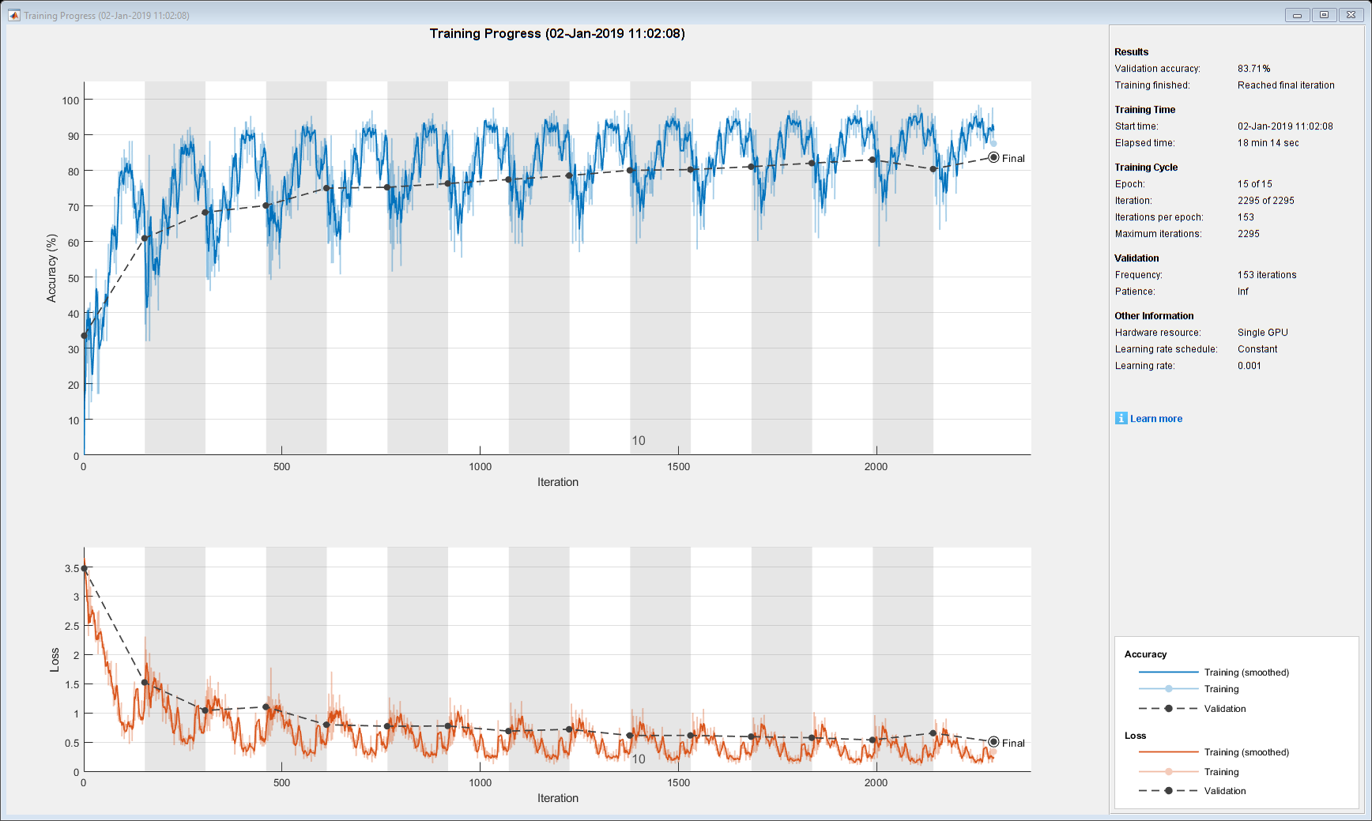Click the Accuracy Training (smoothed) legend line
1372x821 pixels.
pos(1168,672)
